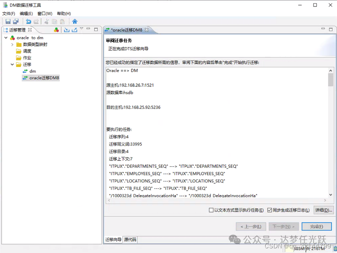
Task: Open the 窗口(W) menu
Action: tap(45, 14)
